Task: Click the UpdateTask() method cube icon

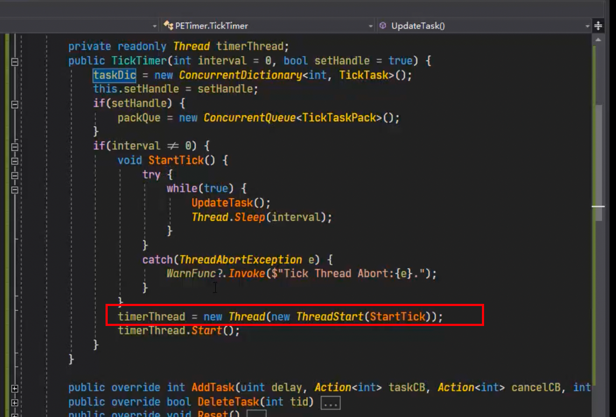Action: point(383,26)
